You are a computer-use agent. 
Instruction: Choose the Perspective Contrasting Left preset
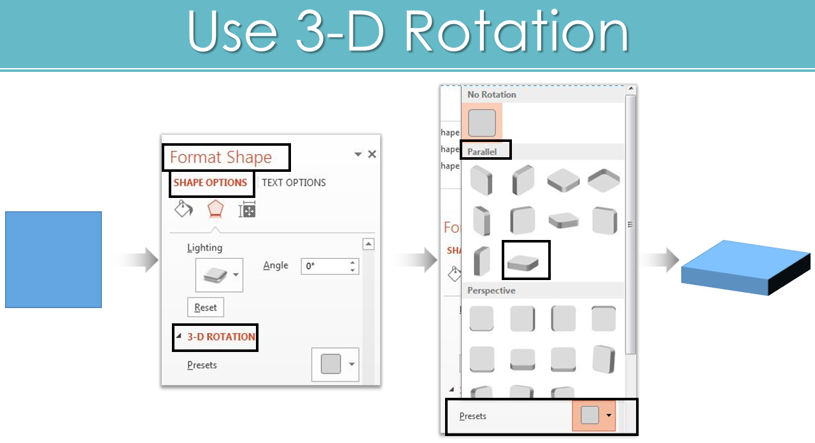pos(604,360)
